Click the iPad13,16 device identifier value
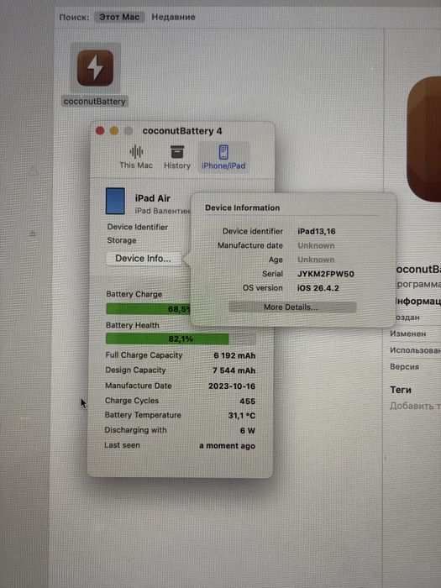The height and width of the screenshot is (588, 441). pyautogui.click(x=317, y=231)
